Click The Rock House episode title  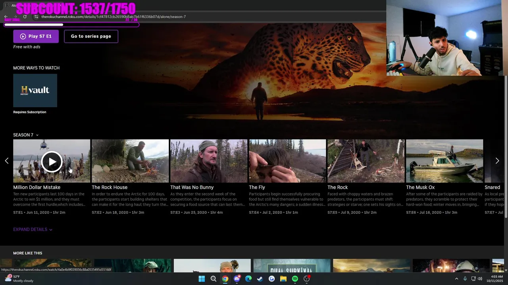110,187
